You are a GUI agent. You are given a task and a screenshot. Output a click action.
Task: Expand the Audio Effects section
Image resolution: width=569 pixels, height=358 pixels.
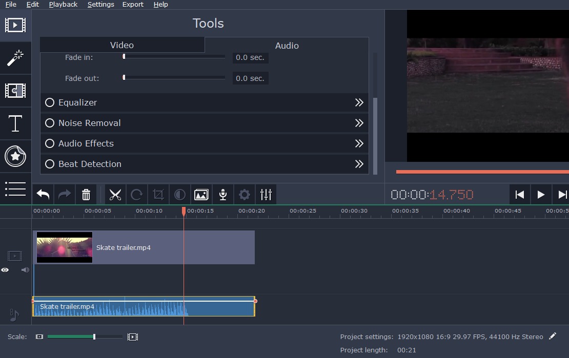click(x=359, y=143)
